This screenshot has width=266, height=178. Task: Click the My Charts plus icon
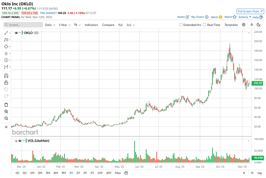pyautogui.click(x=207, y=17)
